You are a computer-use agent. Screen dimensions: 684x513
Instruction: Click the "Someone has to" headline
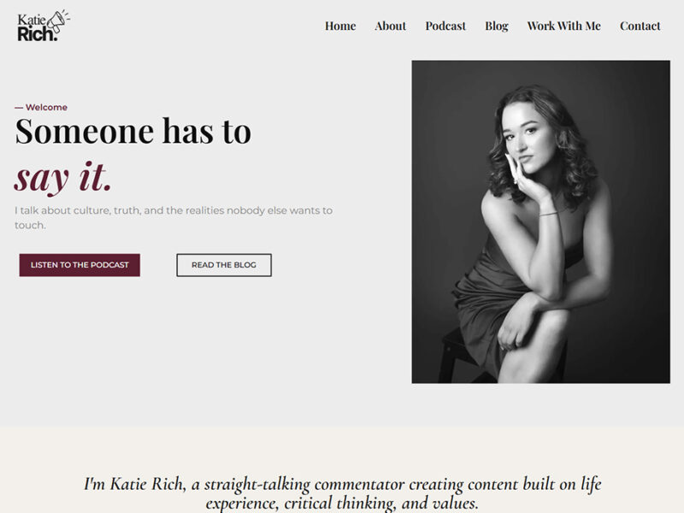pos(133,132)
